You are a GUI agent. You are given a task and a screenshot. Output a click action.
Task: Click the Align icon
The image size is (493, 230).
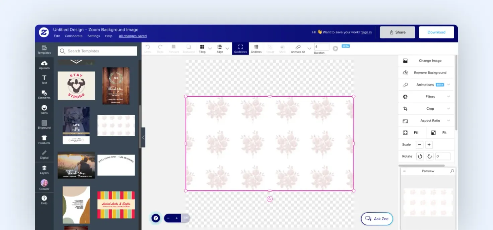220,48
